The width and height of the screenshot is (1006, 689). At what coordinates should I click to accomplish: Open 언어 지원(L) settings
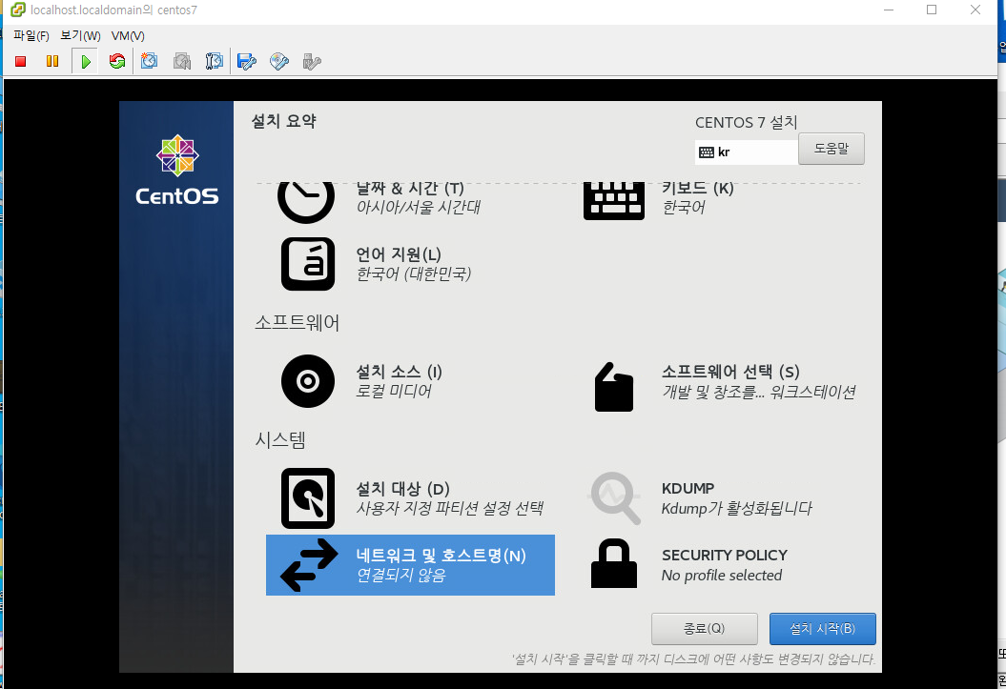tap(399, 254)
